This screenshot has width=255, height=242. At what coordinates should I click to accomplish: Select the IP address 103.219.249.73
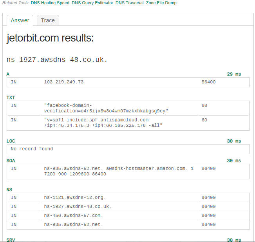pos(63,82)
